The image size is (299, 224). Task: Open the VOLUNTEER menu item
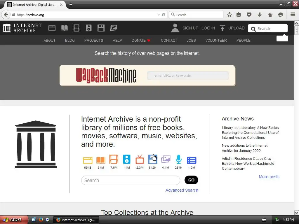[216, 40]
